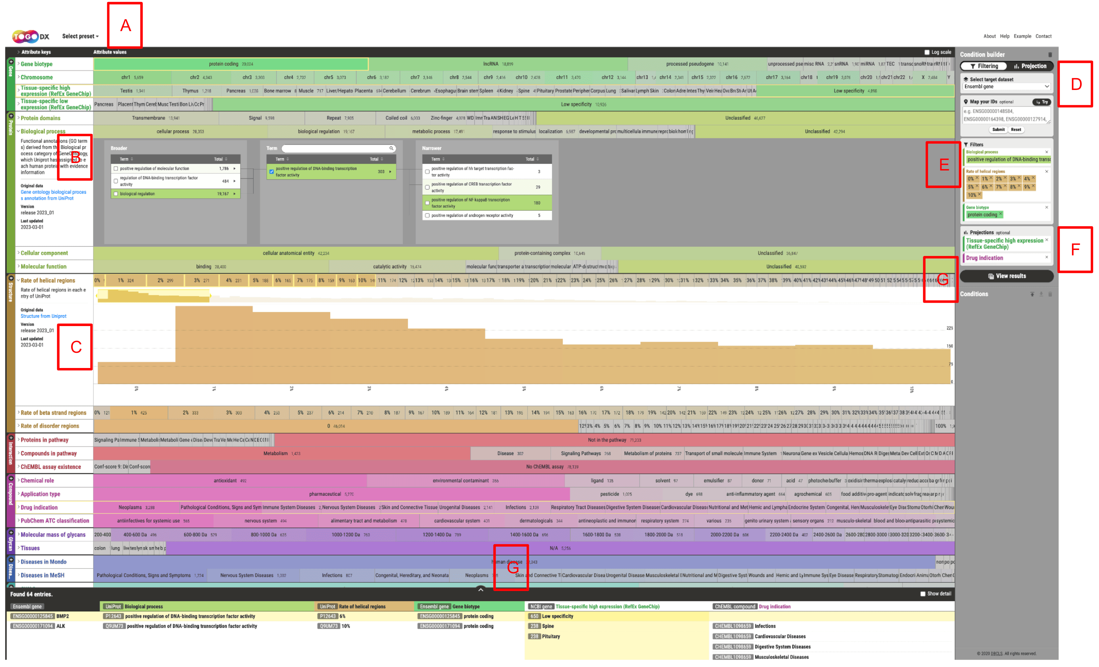The width and height of the screenshot is (1099, 667).
Task: Remove protein coding tag from Gene biotype
Action: pyautogui.click(x=1001, y=214)
